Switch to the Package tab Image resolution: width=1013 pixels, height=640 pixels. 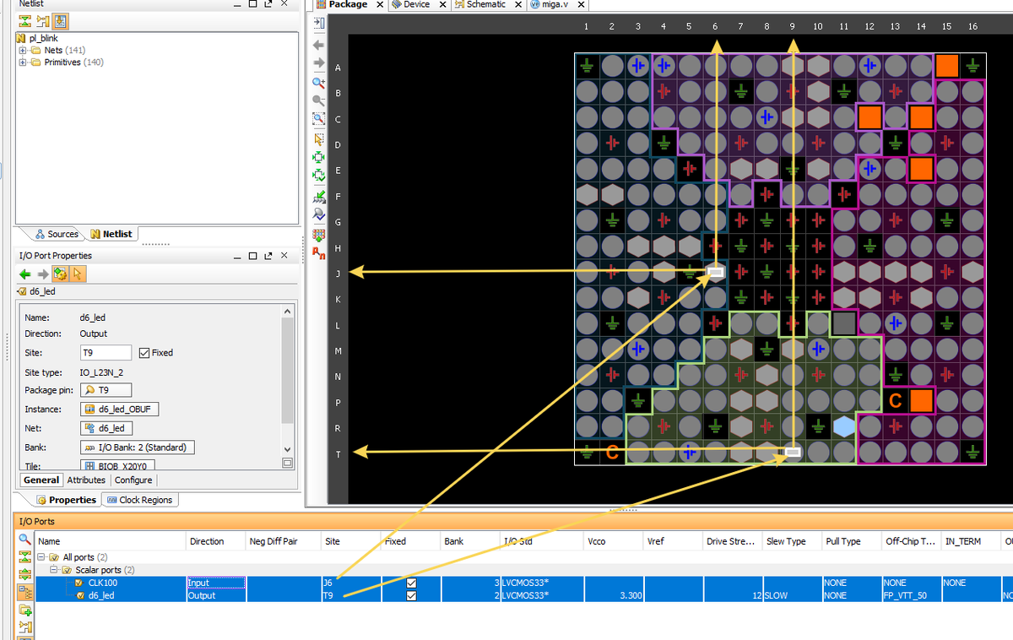348,5
